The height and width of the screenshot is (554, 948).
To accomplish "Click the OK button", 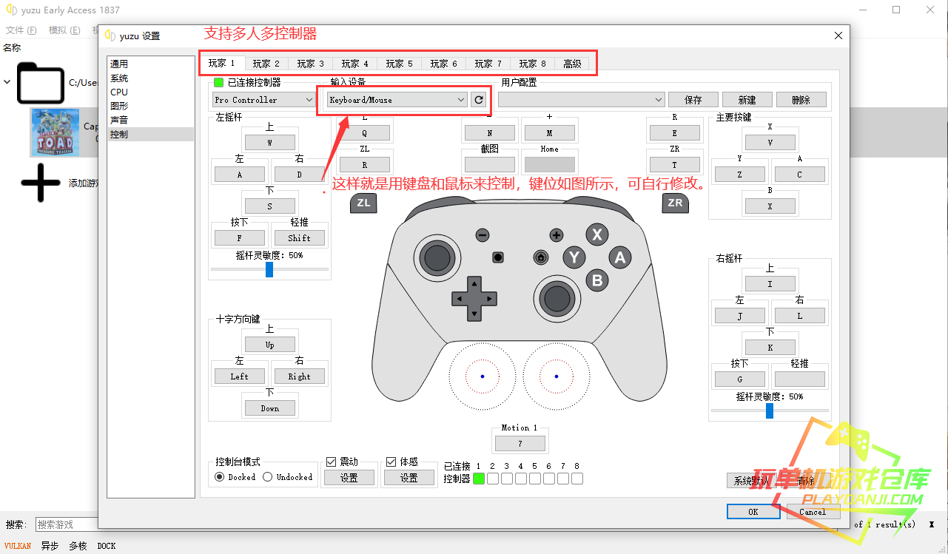I will click(x=753, y=512).
